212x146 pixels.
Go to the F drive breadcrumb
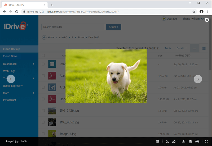point(72,38)
